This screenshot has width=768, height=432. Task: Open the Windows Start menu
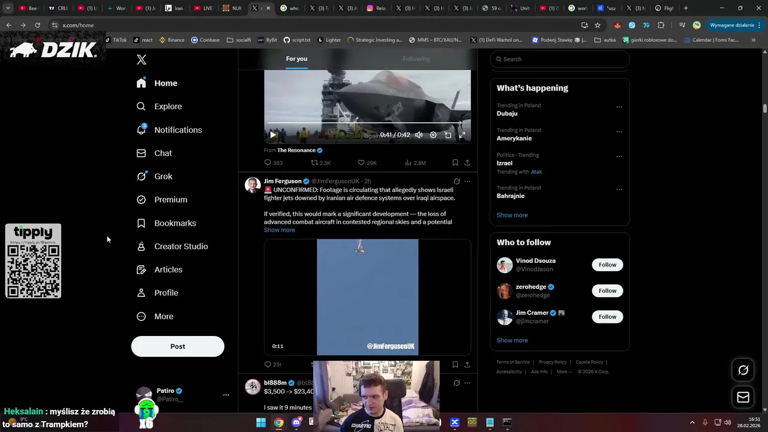tap(261, 422)
